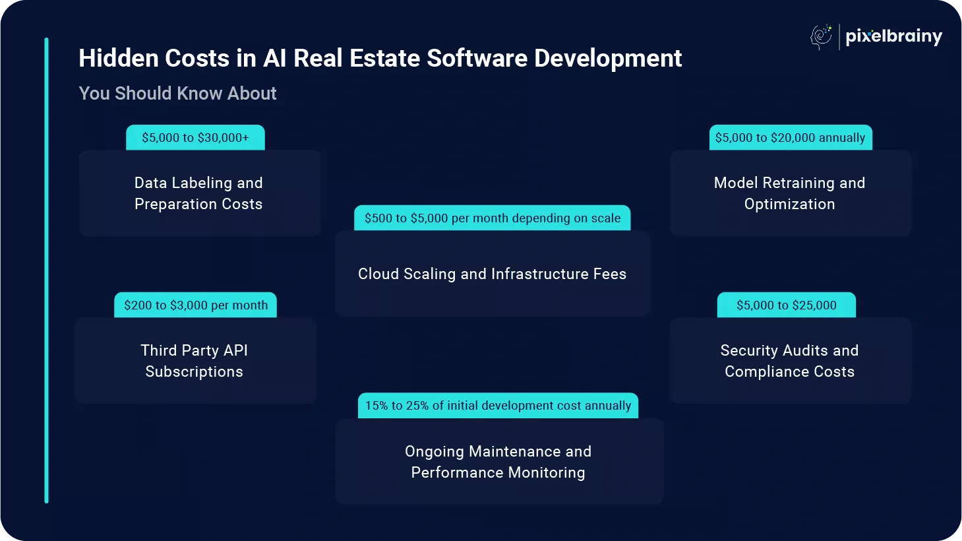Click the pixelbrainy brain logo icon
The width and height of the screenshot is (962, 541).
(821, 37)
